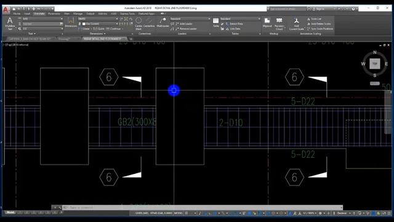This screenshot has width=394, height=222.
Task: Select the Multiline Text tool
Action: [x=10, y=24]
